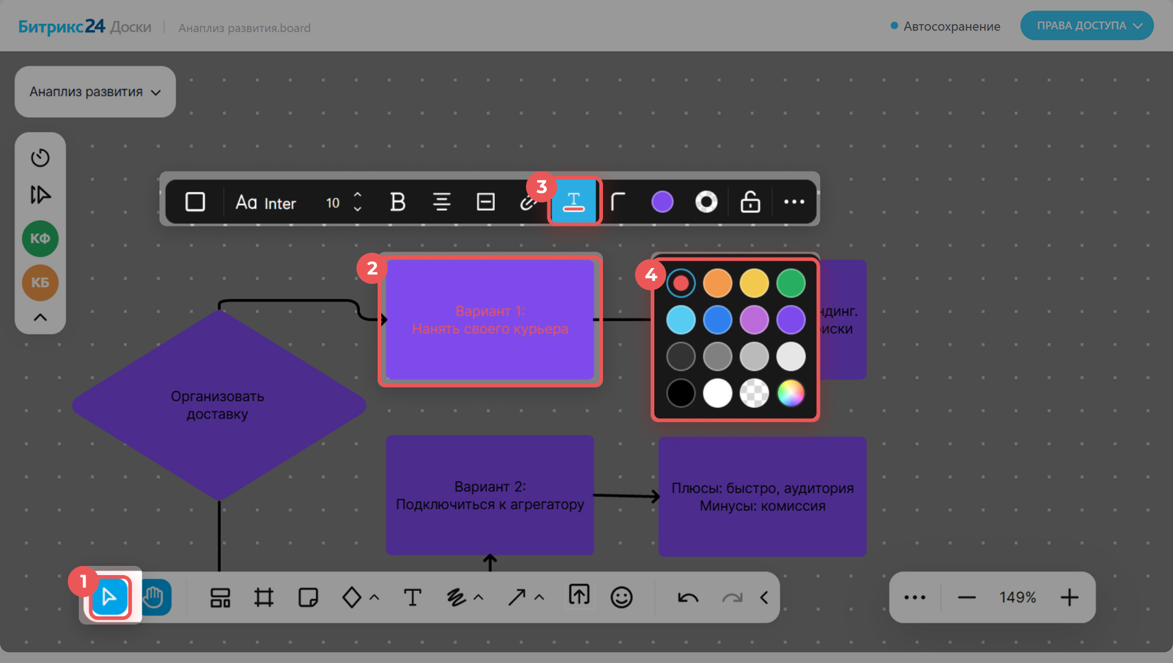This screenshot has height=663, width=1173.
Task: Collapse the collaborators list chevron
Action: pyautogui.click(x=40, y=317)
